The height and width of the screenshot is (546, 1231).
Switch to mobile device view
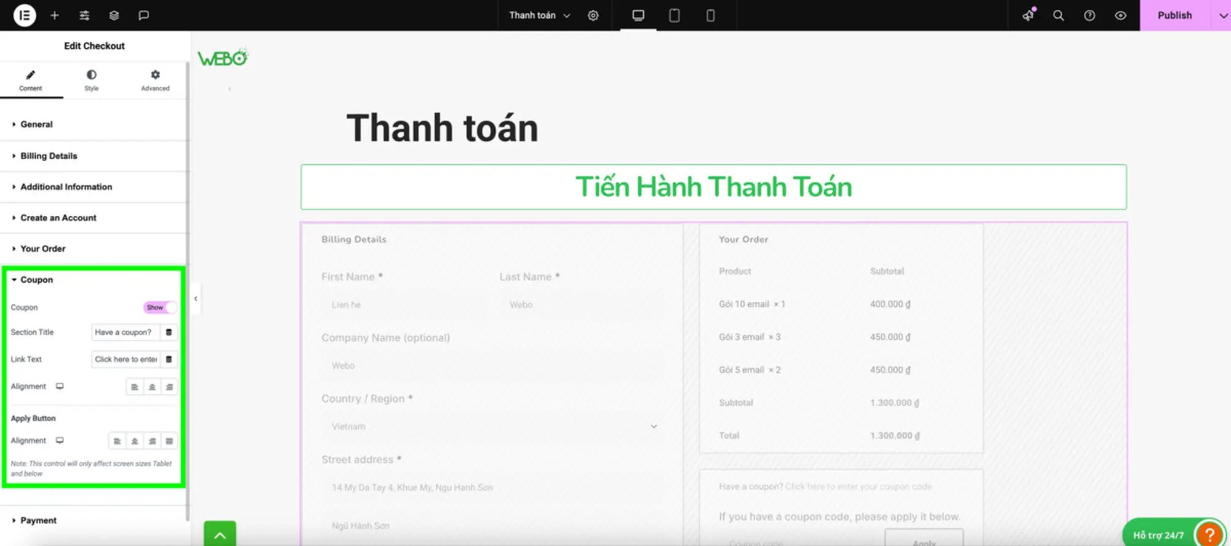pyautogui.click(x=710, y=15)
